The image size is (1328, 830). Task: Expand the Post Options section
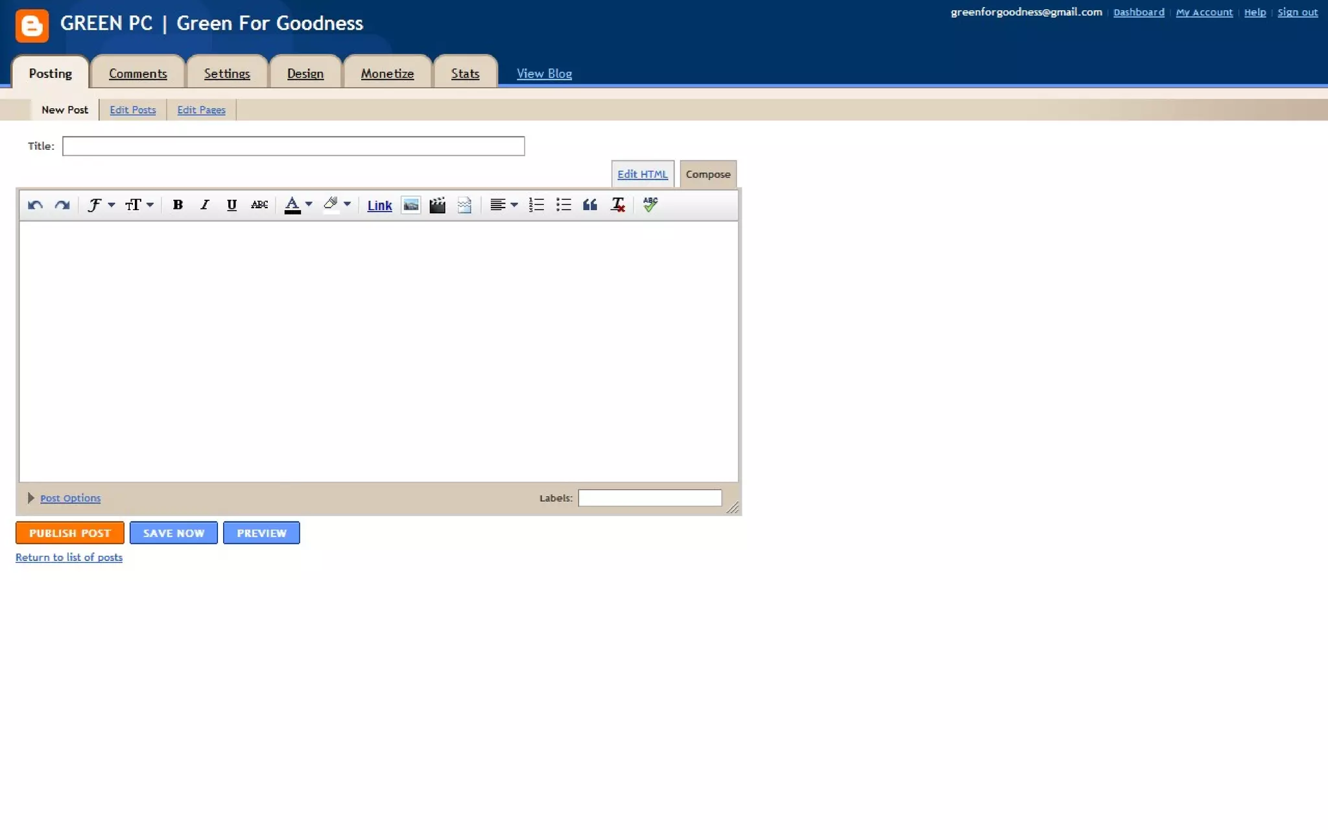[x=70, y=498]
